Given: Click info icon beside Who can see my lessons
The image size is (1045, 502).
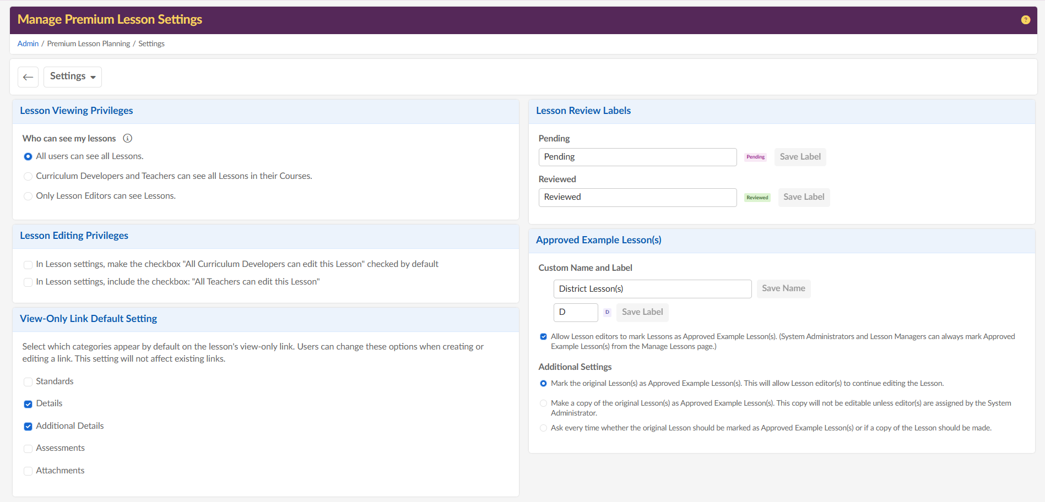Looking at the screenshot, I should (x=127, y=138).
